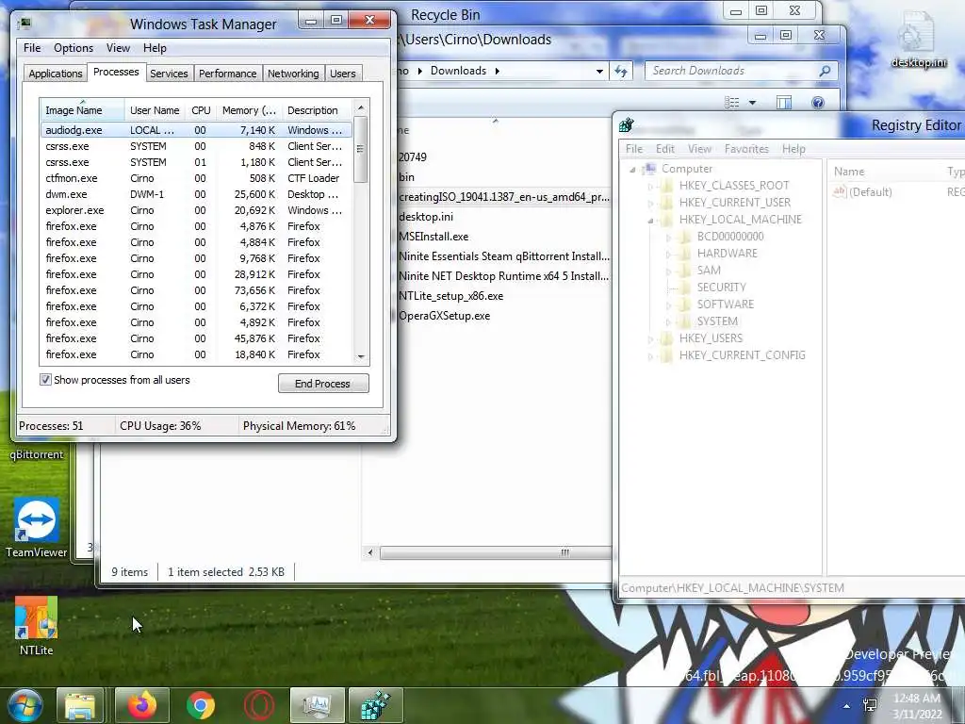
Task: Open the NTLite desktop shortcut
Action: tap(37, 626)
